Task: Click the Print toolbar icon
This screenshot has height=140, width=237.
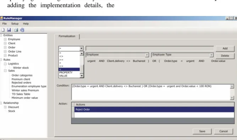Action: (x=16, y=30)
